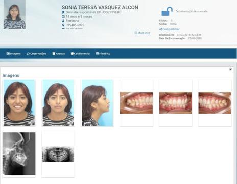Click the share icon beside Compartilhar

160,29
